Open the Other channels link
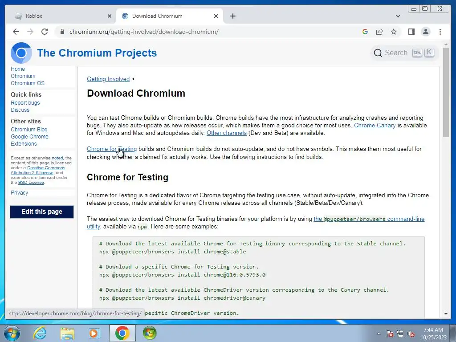The width and height of the screenshot is (456, 342). coord(227,133)
